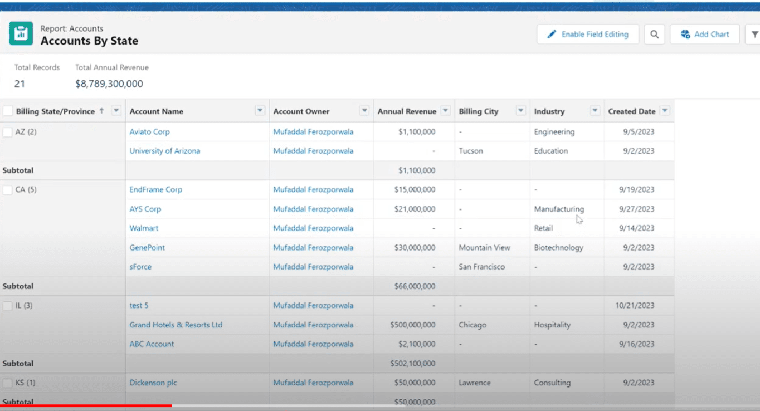The width and height of the screenshot is (760, 411).
Task: Click the Accounts report icon
Action: 21,34
